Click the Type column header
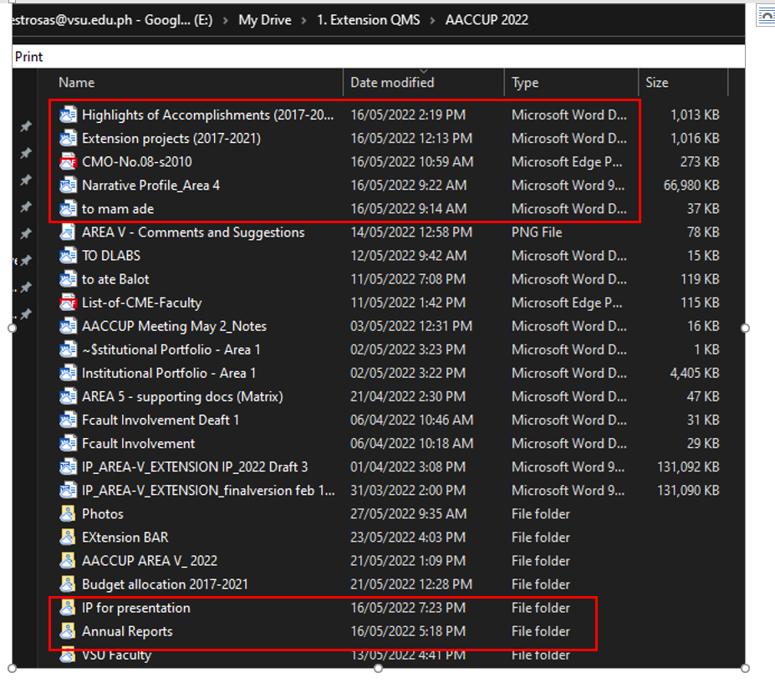Image resolution: width=775 pixels, height=683 pixels. (525, 83)
